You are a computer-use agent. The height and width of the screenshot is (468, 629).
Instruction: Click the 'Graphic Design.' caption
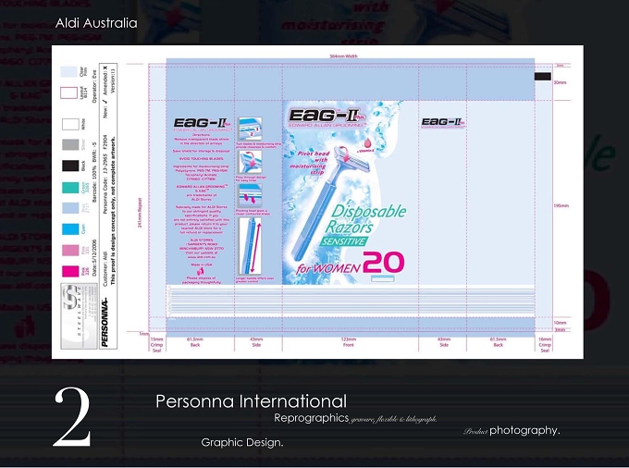coord(242,442)
